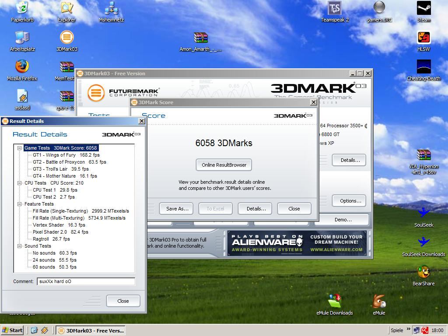Click Spiele toolbar on taskbar
This screenshot has height=336, width=448.
pos(397,331)
